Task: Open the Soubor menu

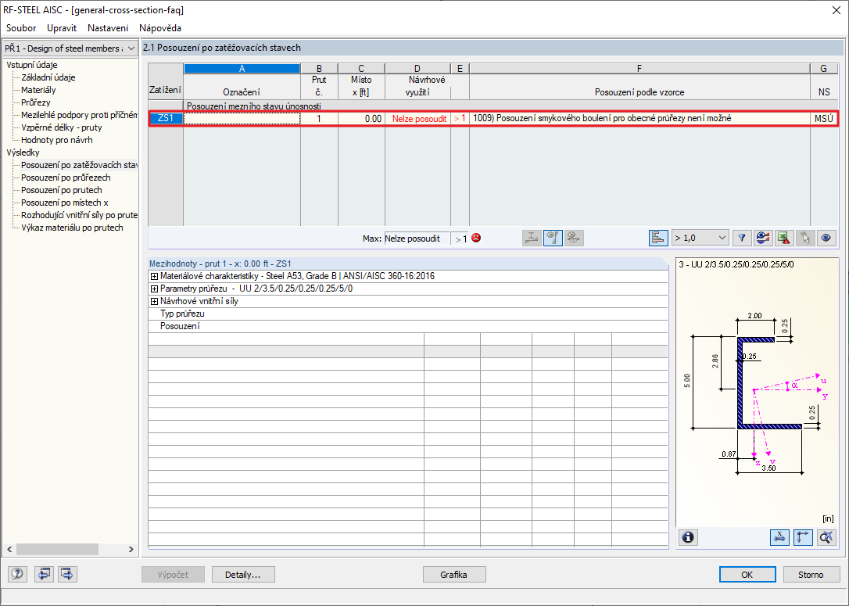Action: [x=21, y=28]
